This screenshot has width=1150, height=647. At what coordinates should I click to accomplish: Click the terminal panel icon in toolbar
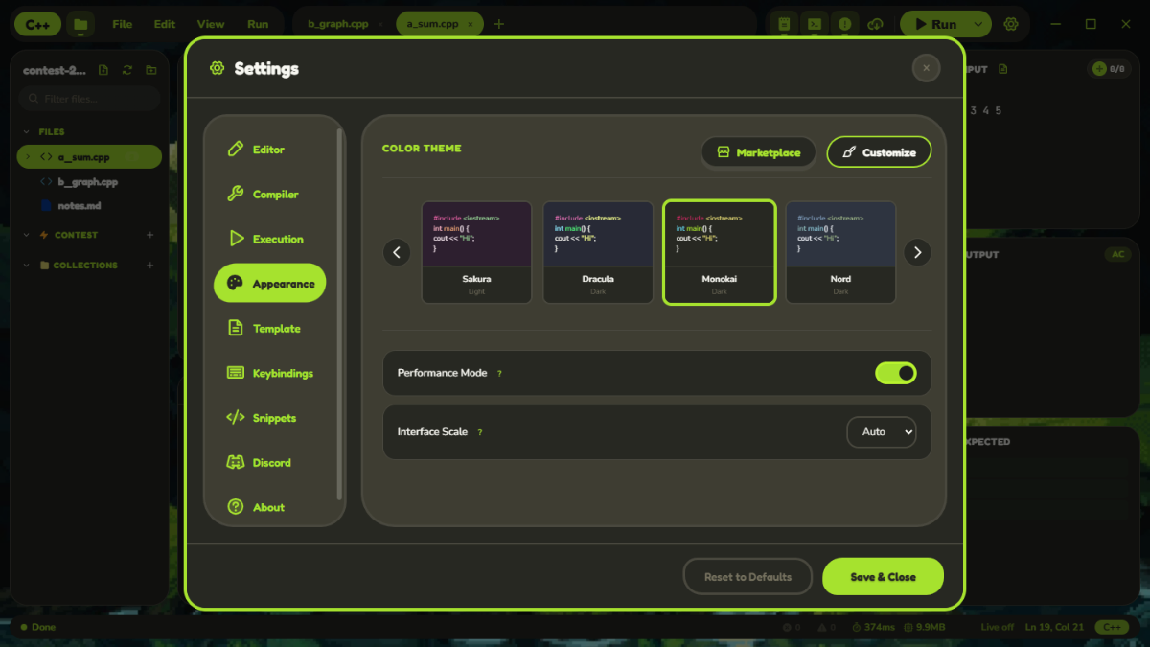815,24
